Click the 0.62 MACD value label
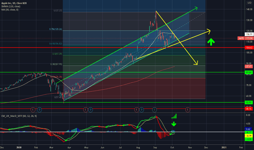 248,129
